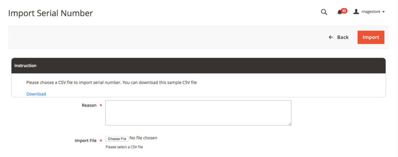The height and width of the screenshot is (157, 398).
Task: Focus the Reason text area
Action: tap(198, 113)
